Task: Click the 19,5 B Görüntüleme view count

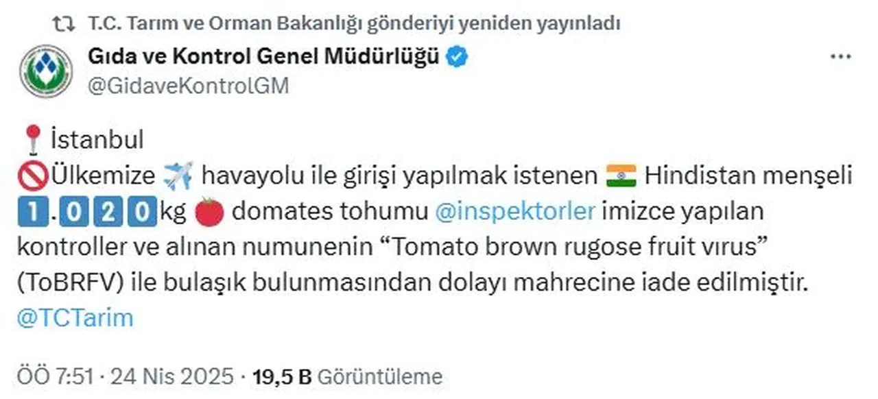Action: pyautogui.click(x=347, y=376)
